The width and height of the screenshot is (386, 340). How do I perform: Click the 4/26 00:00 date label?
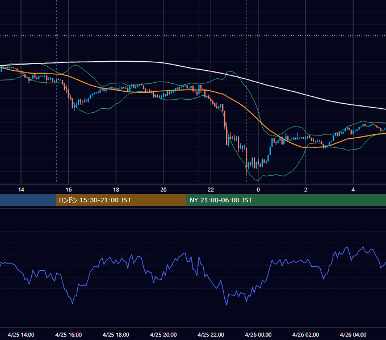pos(258,334)
